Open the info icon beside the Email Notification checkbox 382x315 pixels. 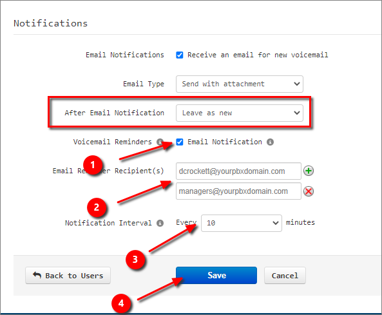[x=270, y=142]
